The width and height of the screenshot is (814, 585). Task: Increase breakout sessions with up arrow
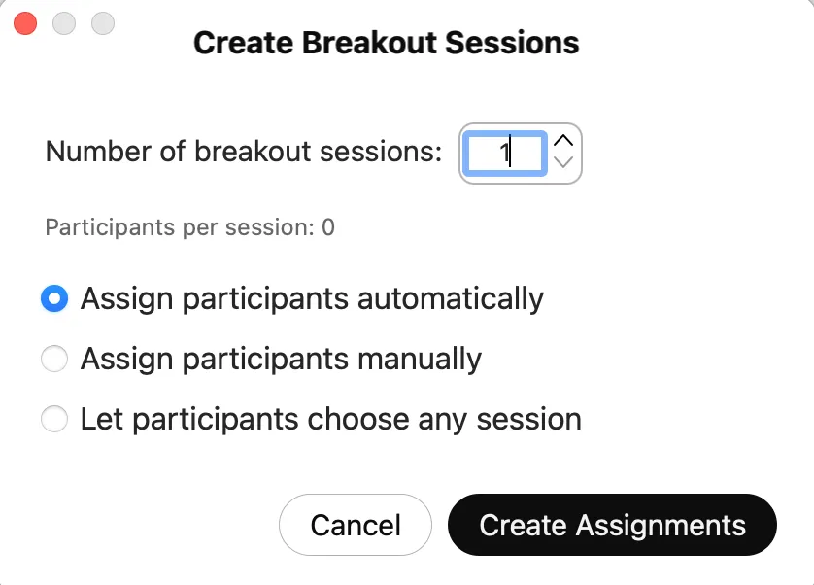563,141
